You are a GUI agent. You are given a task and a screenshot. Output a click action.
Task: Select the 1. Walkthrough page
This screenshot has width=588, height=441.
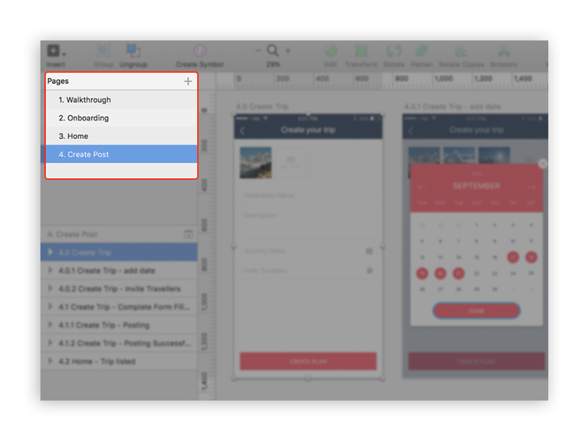(121, 100)
